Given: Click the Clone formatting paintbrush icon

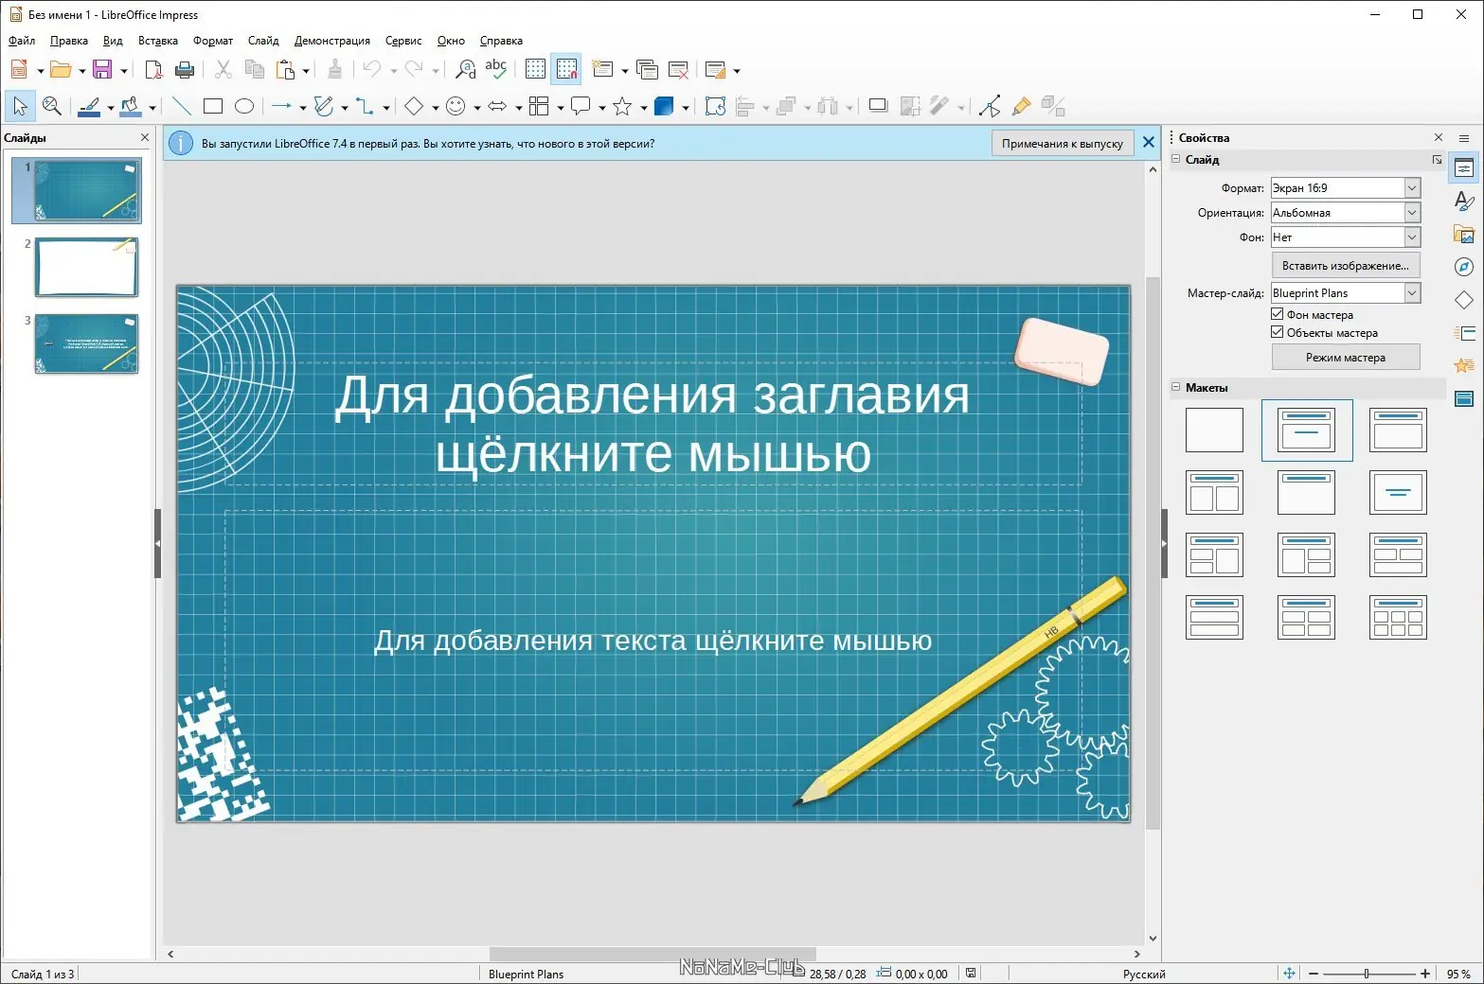Looking at the screenshot, I should 334,69.
